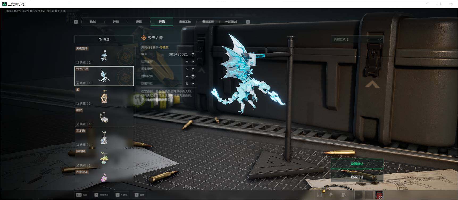Select the 赤霄游龙 charm item

104,176
